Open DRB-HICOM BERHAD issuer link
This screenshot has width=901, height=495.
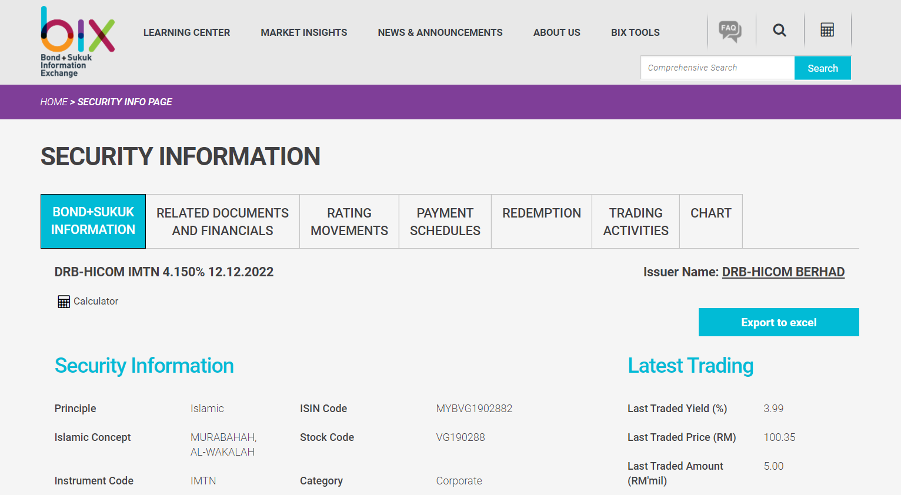click(x=783, y=272)
